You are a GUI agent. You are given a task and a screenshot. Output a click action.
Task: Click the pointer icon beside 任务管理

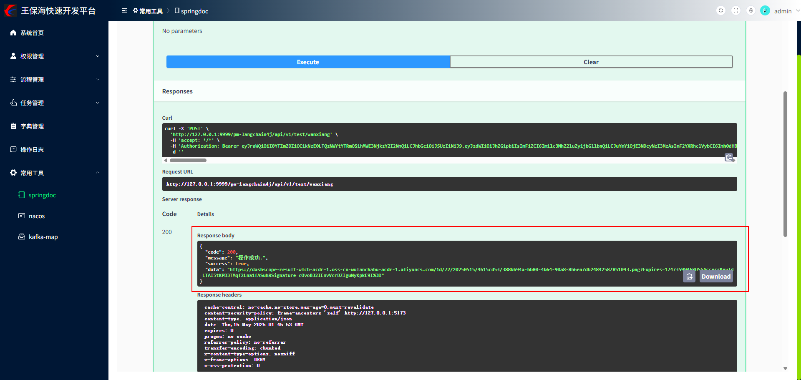tap(13, 103)
